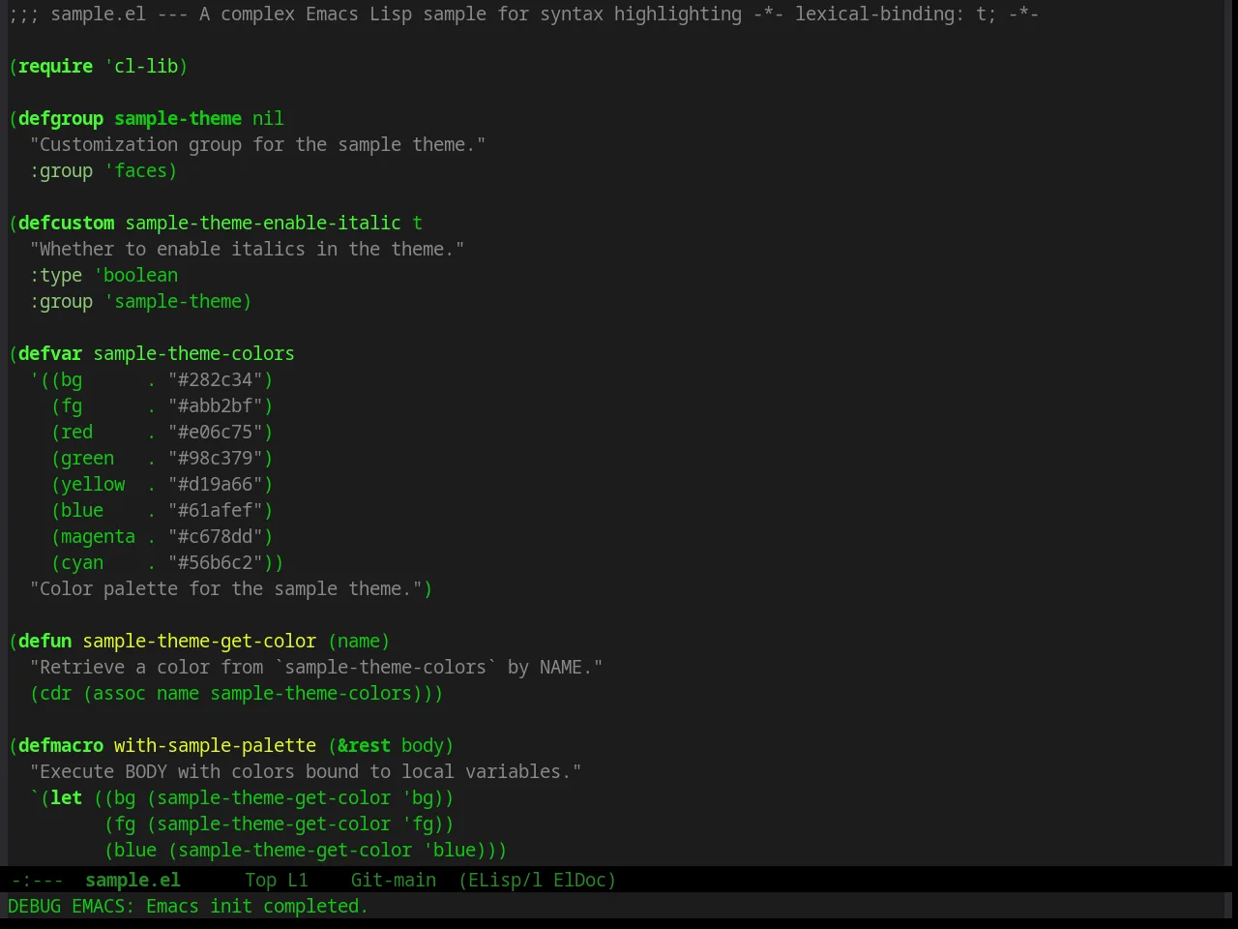Viewport: 1238px width, 929px height.
Task: Click the "#d19a66" color string
Action: 216,484
